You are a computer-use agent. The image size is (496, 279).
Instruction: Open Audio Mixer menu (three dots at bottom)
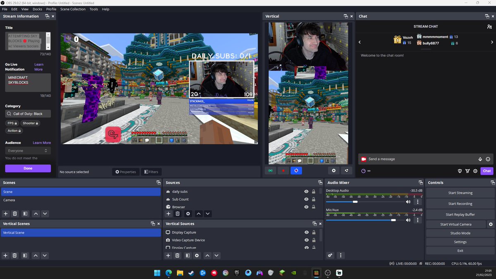pos(341,255)
